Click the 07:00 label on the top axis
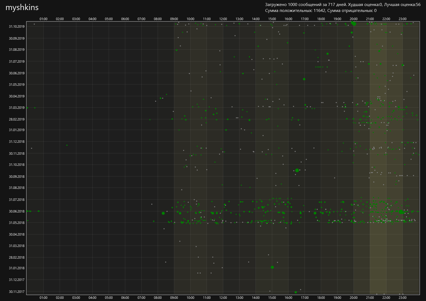 point(141,19)
